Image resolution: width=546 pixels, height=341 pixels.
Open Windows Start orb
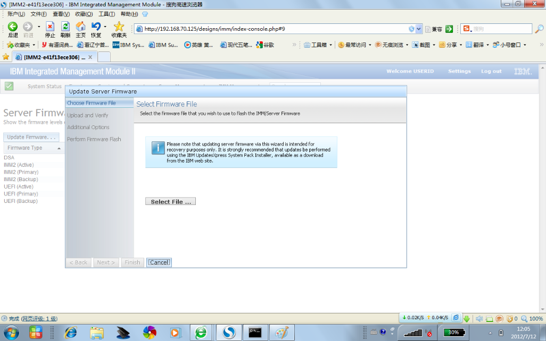coord(11,333)
